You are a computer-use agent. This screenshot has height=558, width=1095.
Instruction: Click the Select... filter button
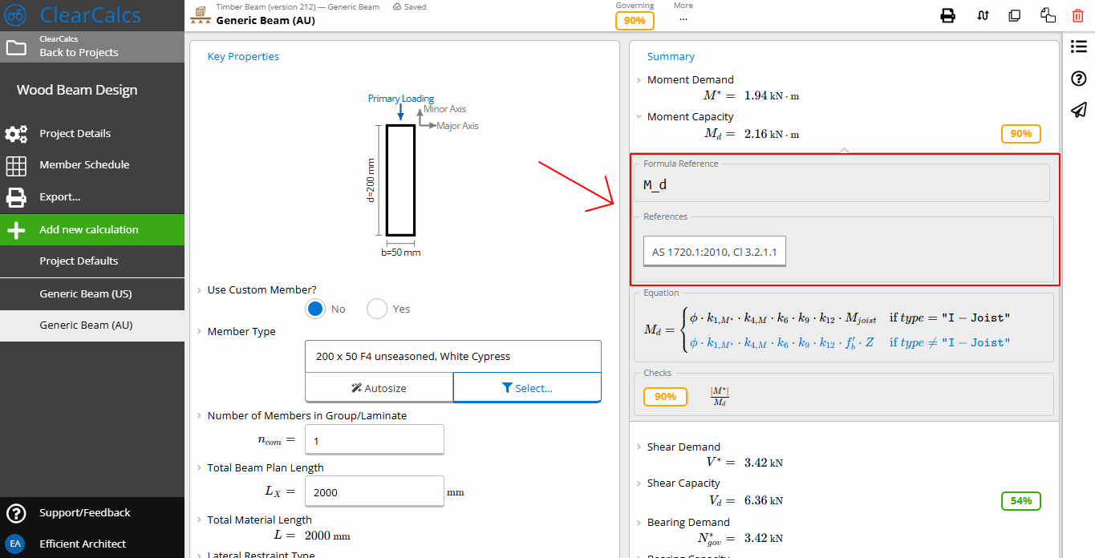click(x=527, y=388)
